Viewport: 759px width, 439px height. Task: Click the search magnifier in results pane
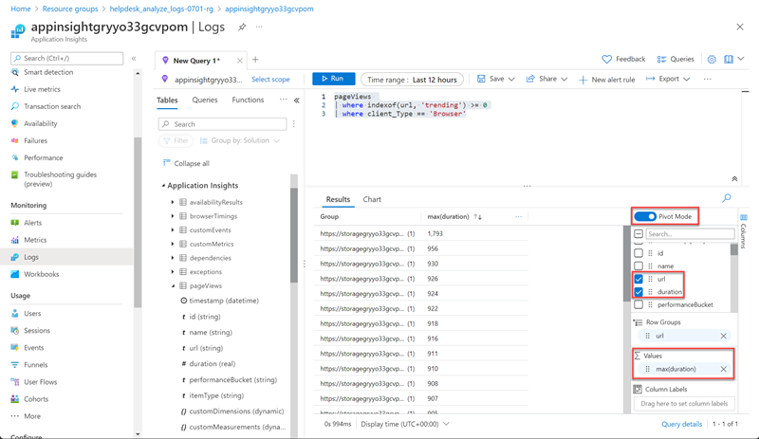pyautogui.click(x=727, y=198)
